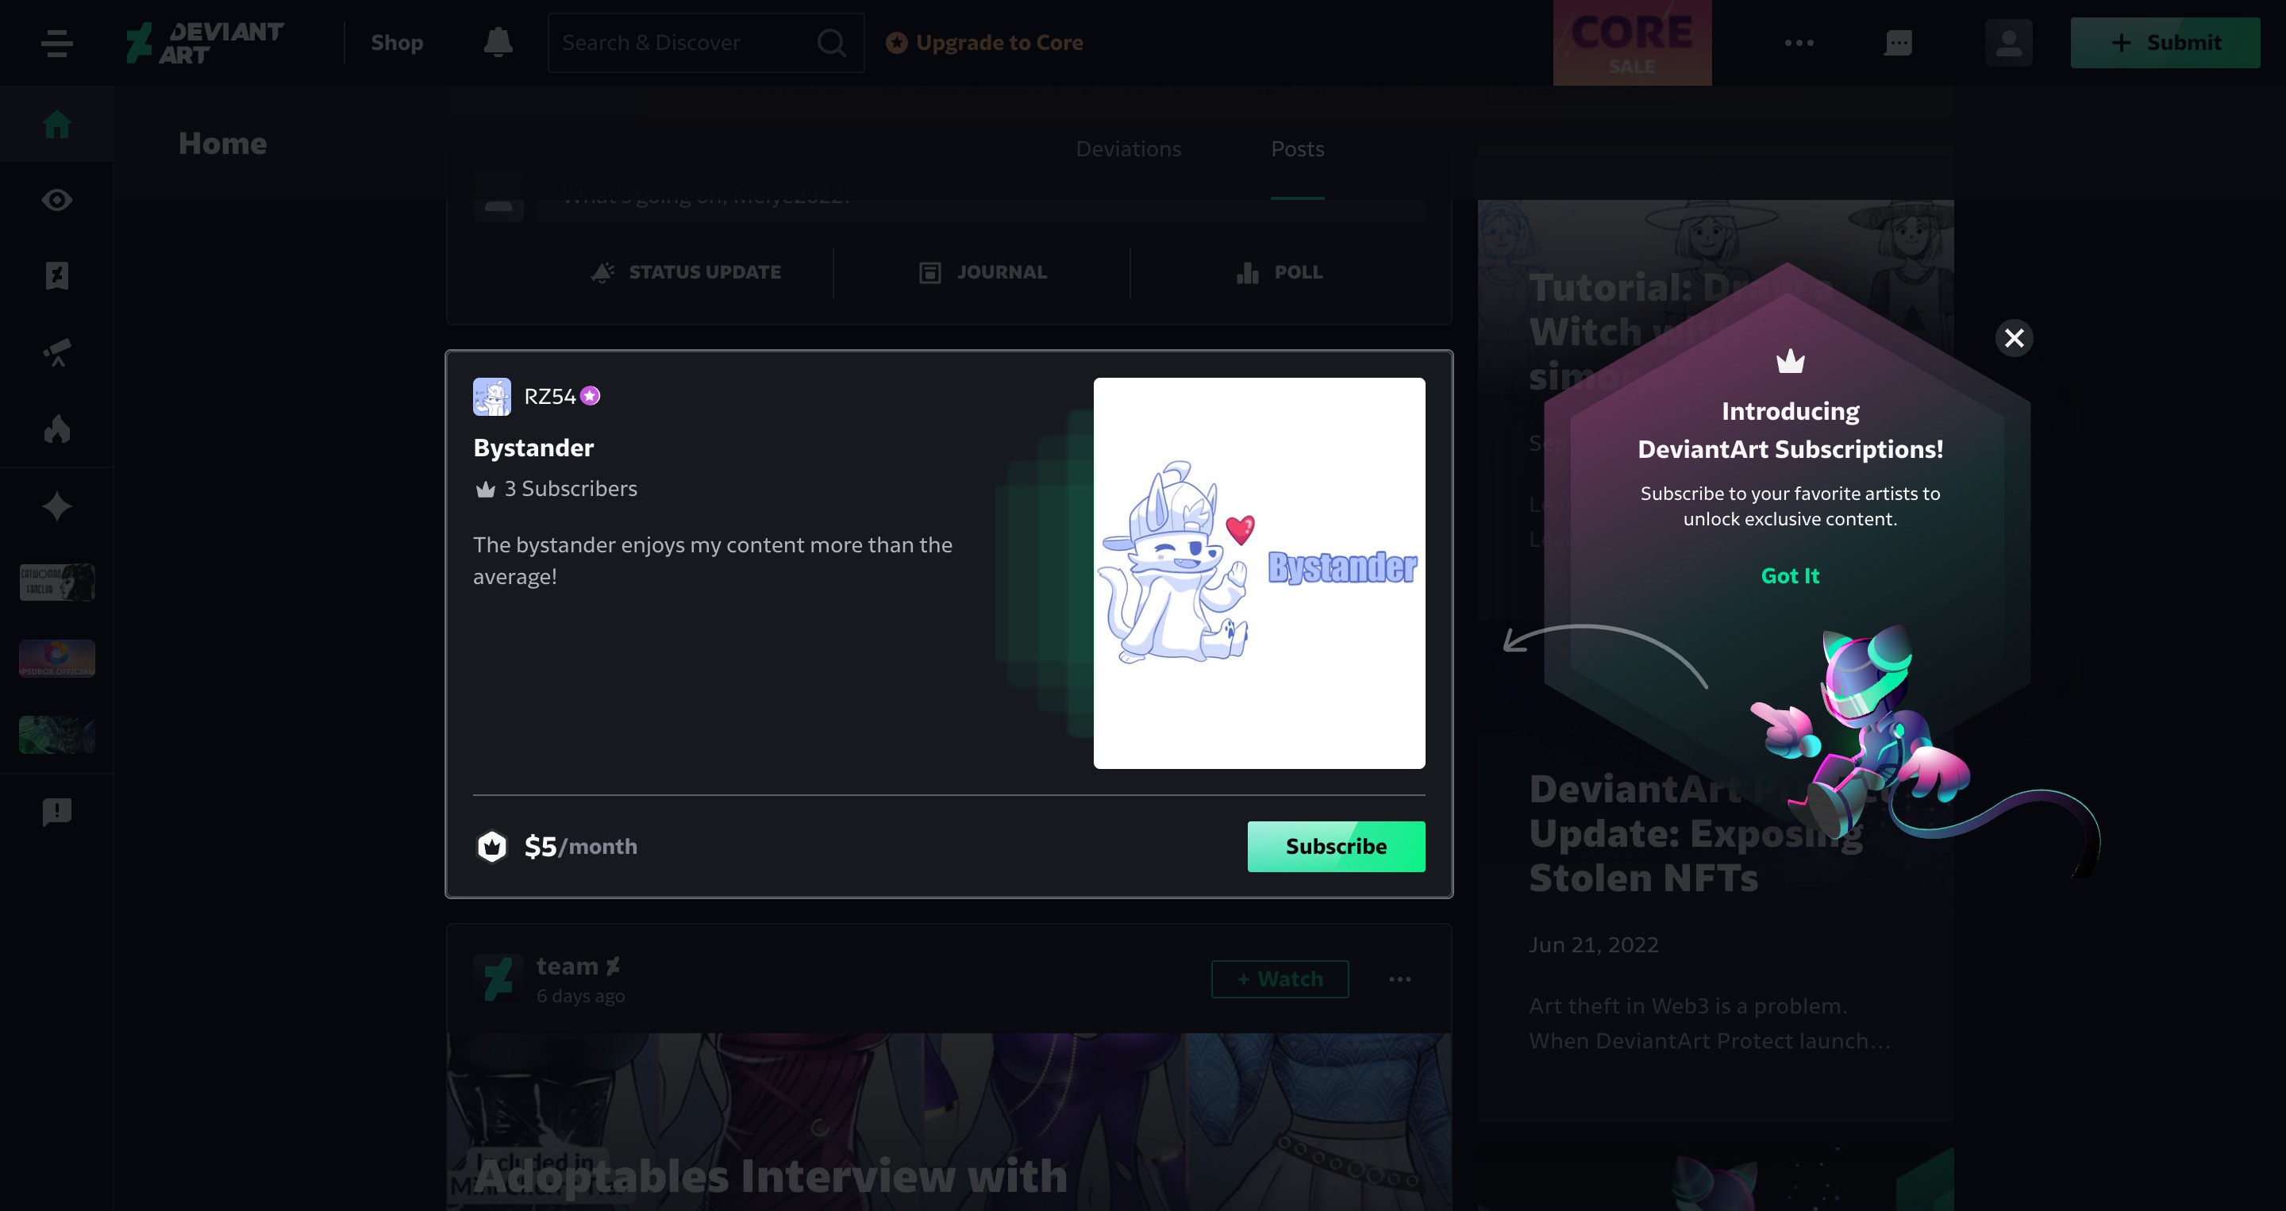Viewport: 2286px width, 1211px height.
Task: Switch to the Posts tab
Action: pyautogui.click(x=1298, y=149)
